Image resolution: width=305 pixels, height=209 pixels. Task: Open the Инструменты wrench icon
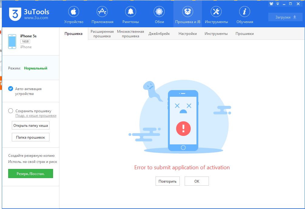[x=216, y=12]
